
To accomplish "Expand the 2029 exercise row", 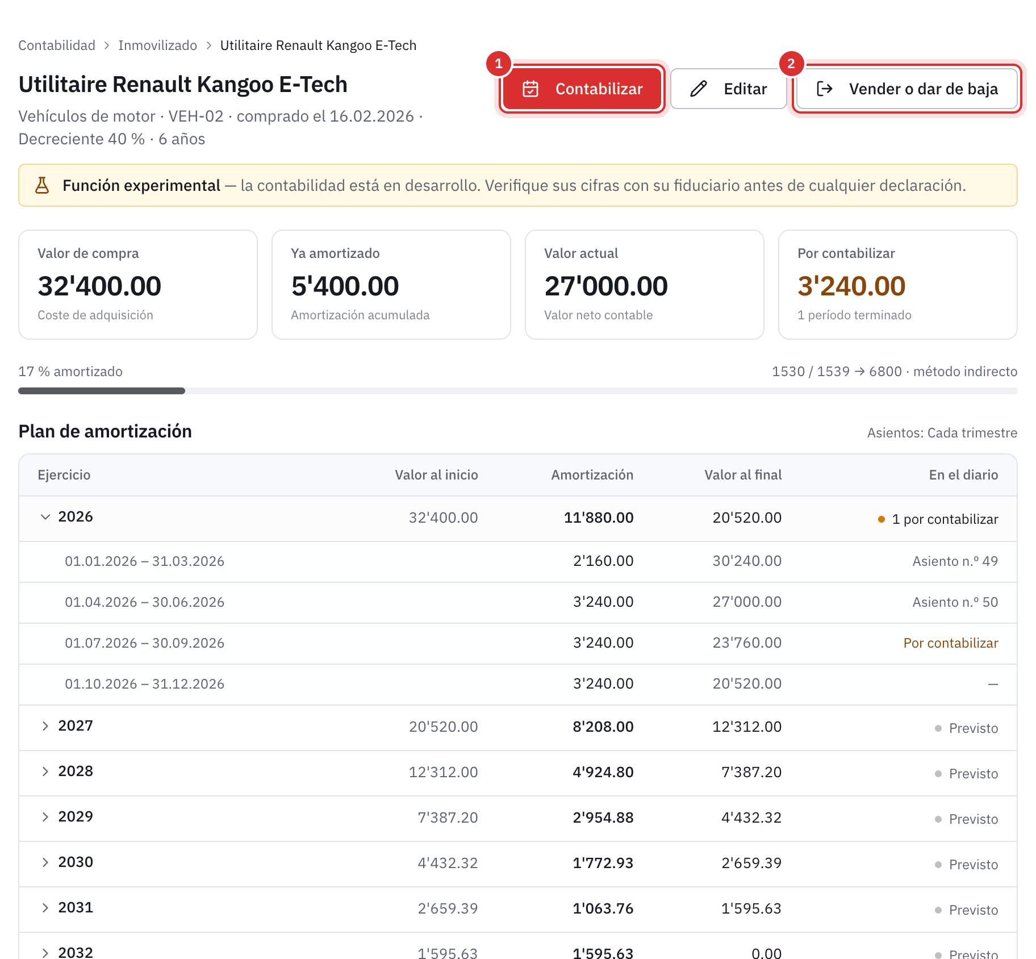I will click(x=45, y=817).
